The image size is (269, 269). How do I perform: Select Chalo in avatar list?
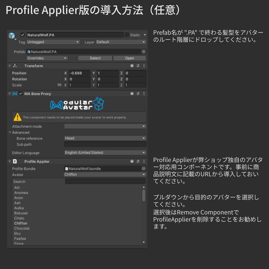click(19, 218)
